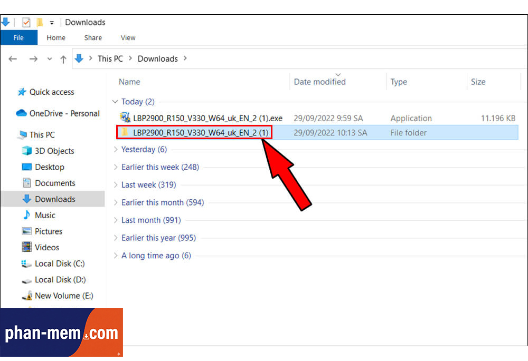Viewport: 528px width, 361px height.
Task: Switch to the View ribbon tab
Action: point(128,37)
